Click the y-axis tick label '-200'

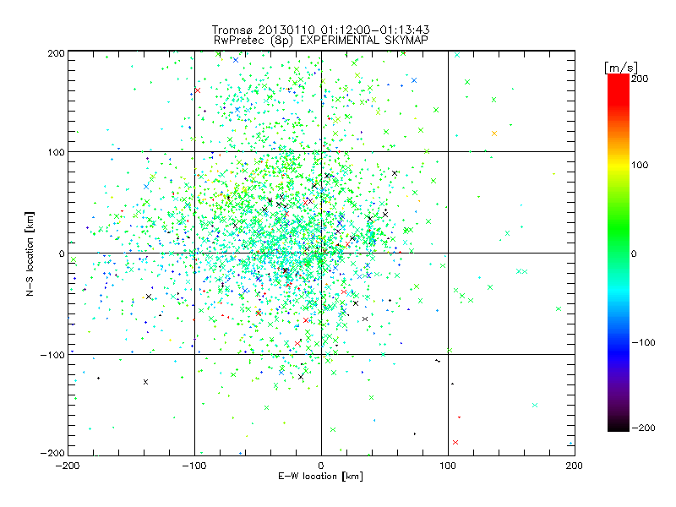tap(52, 453)
